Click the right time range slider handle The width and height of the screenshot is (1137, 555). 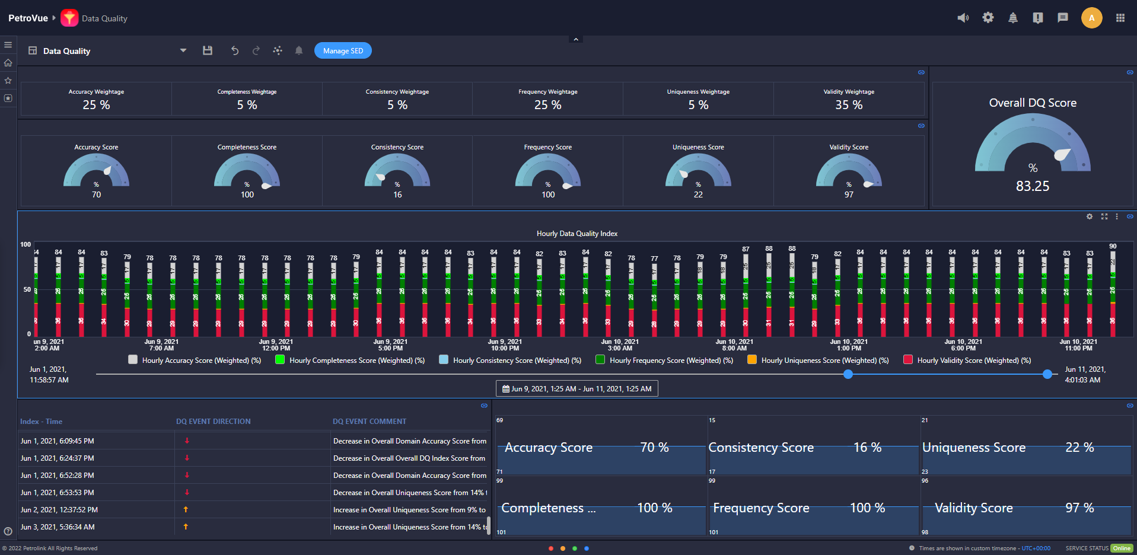tap(1047, 374)
